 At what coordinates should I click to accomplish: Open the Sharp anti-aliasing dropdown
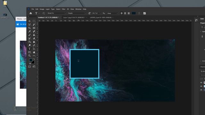(112, 13)
